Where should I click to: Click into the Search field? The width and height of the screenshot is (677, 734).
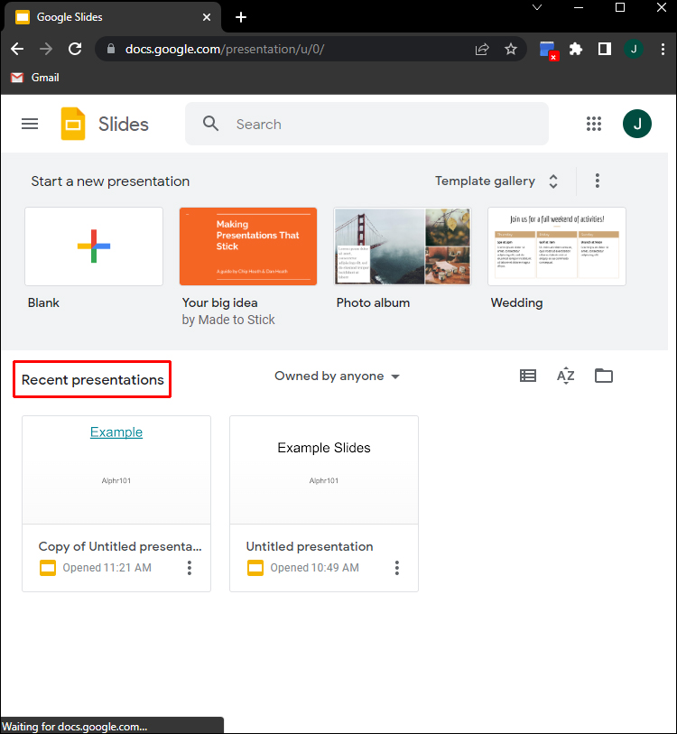point(366,124)
